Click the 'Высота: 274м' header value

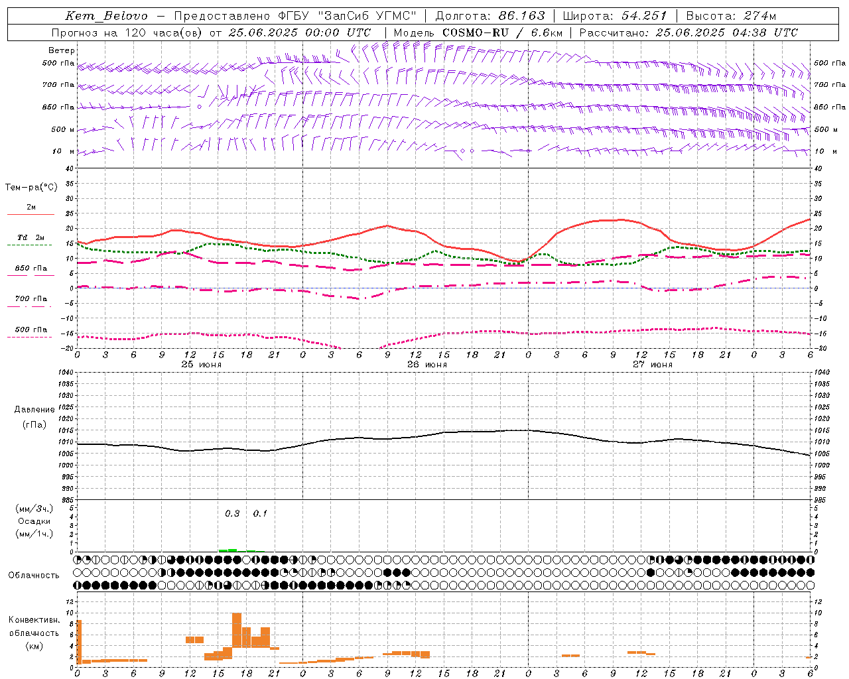[731, 16]
